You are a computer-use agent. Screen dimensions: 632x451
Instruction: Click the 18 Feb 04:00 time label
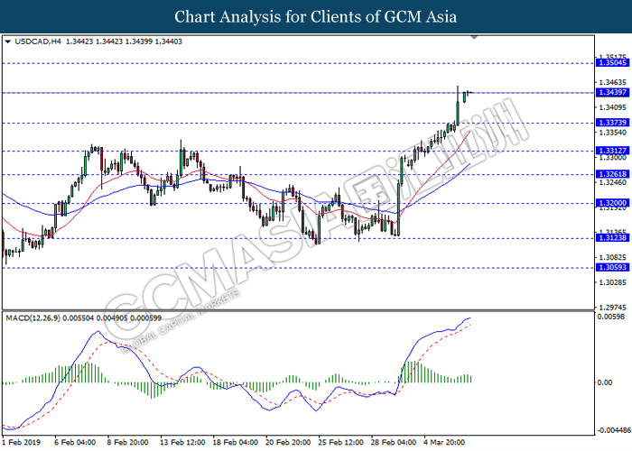235,442
